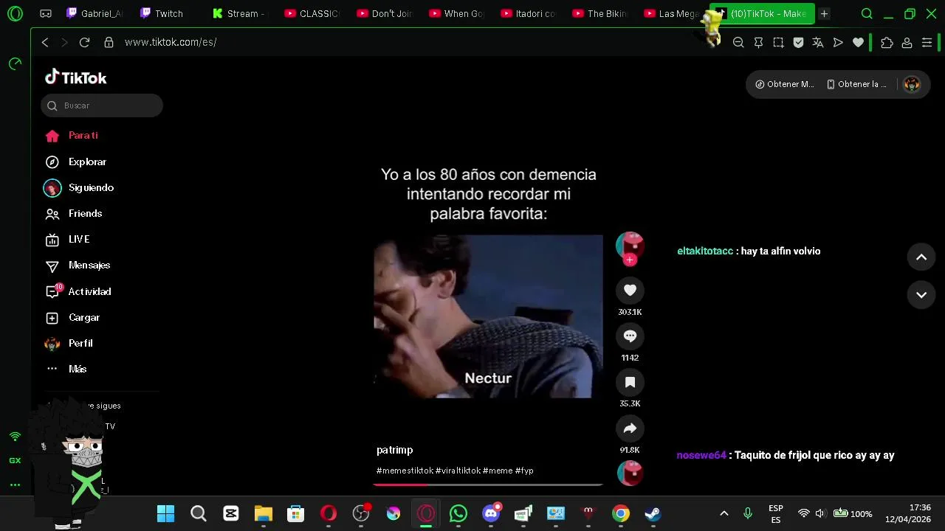Viewport: 945px width, 531px height.
Task: Open the Opera GX menu logo
Action: (15, 13)
